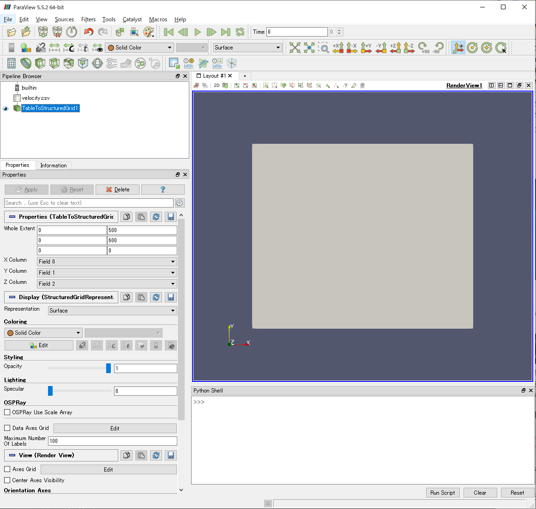This screenshot has width=536, height=509.
Task: Open the Filters menu
Action: 88,19
